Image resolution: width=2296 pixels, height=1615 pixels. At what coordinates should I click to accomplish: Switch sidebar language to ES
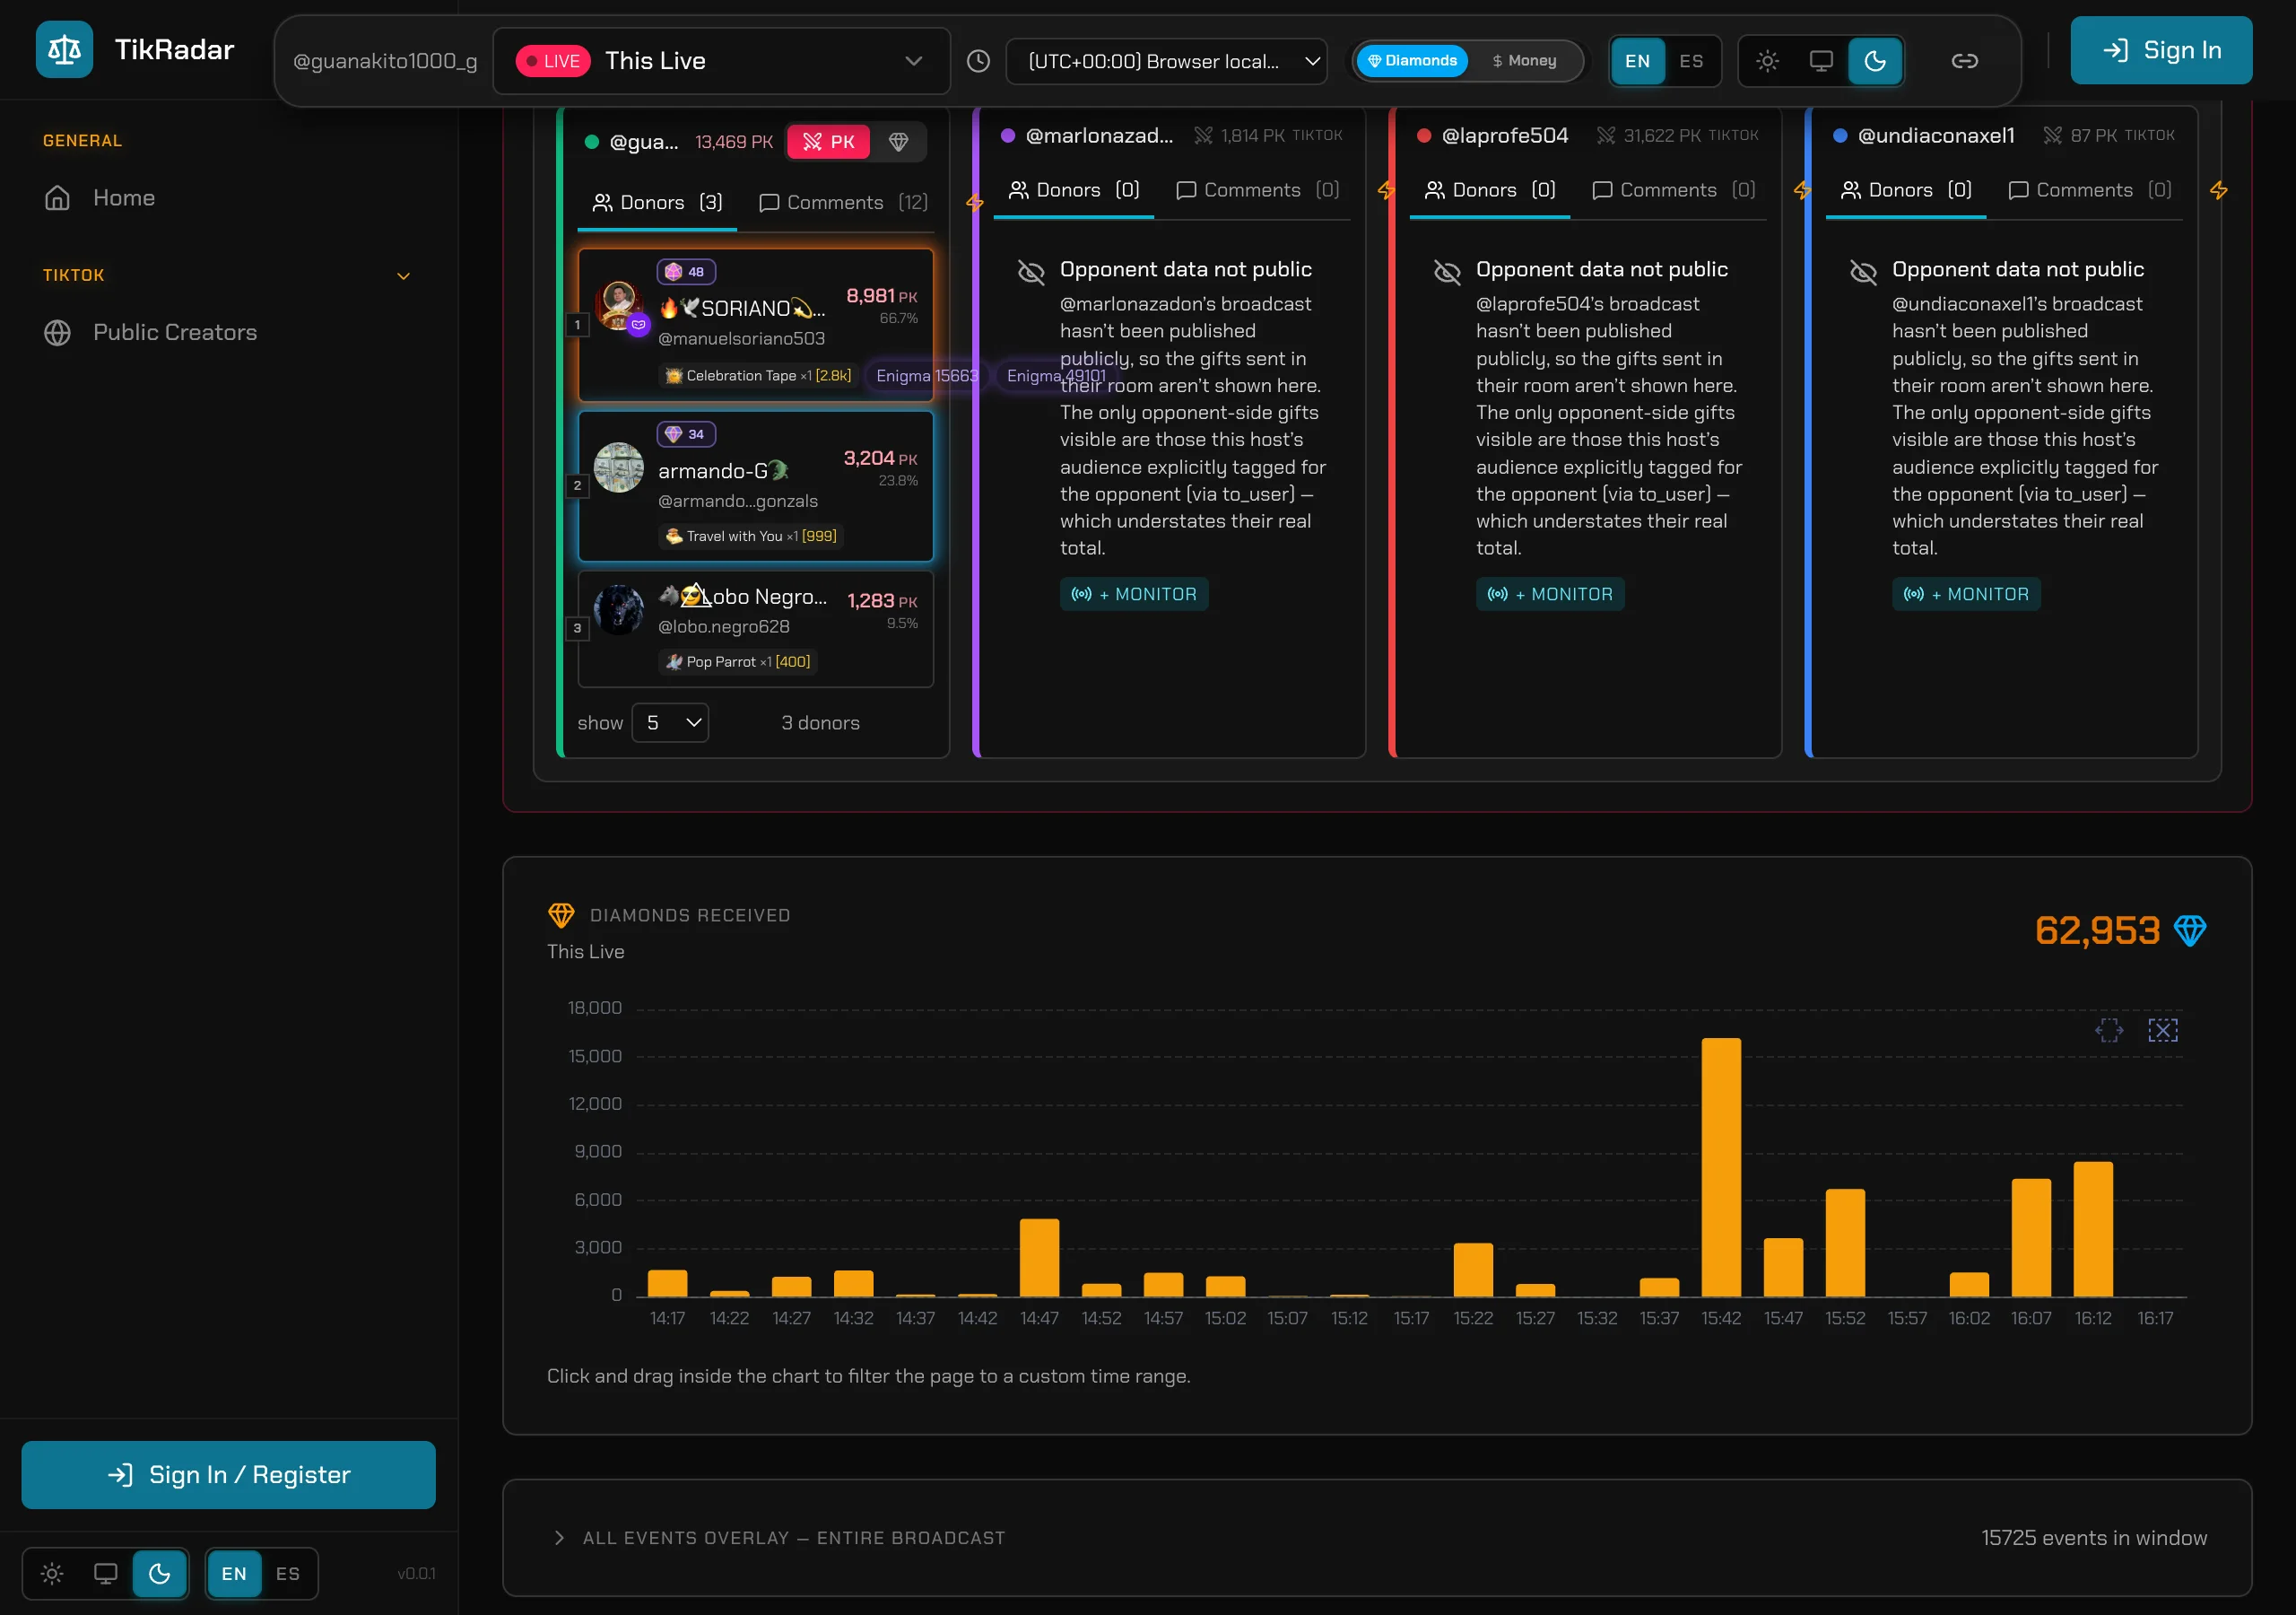(x=288, y=1574)
